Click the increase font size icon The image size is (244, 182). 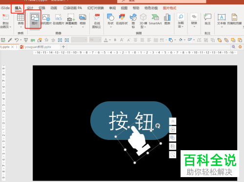(122, 40)
